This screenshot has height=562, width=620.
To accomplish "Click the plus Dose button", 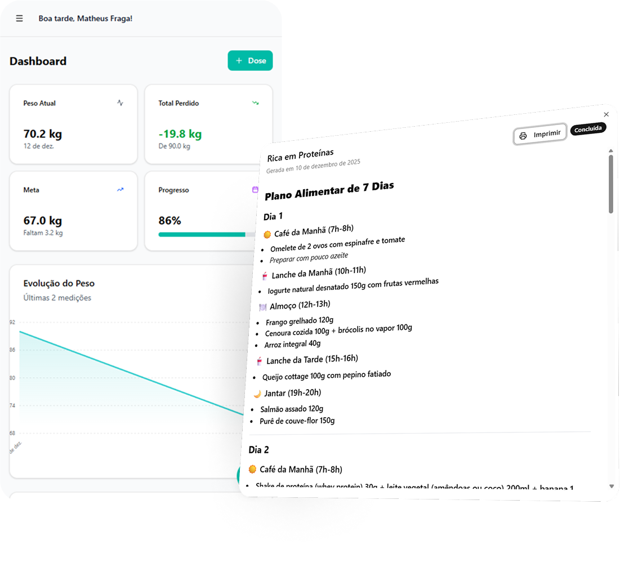I will point(250,60).
